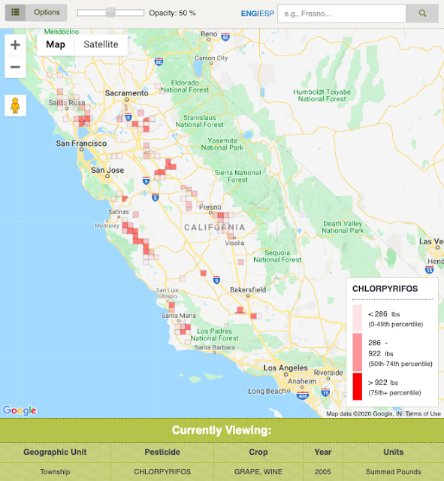Click the Google logo on the map
The width and height of the screenshot is (444, 481).
[20, 410]
